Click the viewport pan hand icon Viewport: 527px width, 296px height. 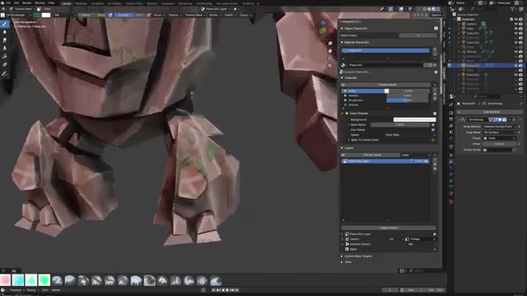(x=330, y=51)
